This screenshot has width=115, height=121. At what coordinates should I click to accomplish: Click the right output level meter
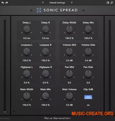tap(110, 66)
